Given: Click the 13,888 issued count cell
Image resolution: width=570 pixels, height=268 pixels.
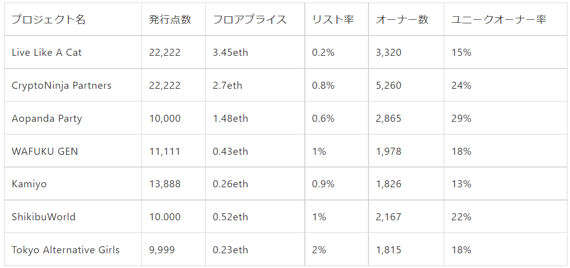Looking at the screenshot, I should (x=165, y=184).
